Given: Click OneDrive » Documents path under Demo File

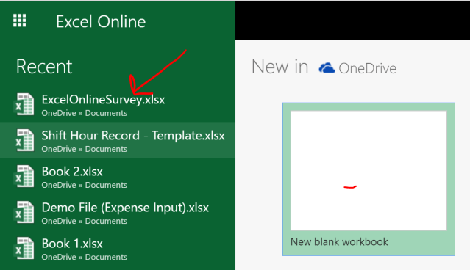Looking at the screenshot, I should (x=85, y=221).
